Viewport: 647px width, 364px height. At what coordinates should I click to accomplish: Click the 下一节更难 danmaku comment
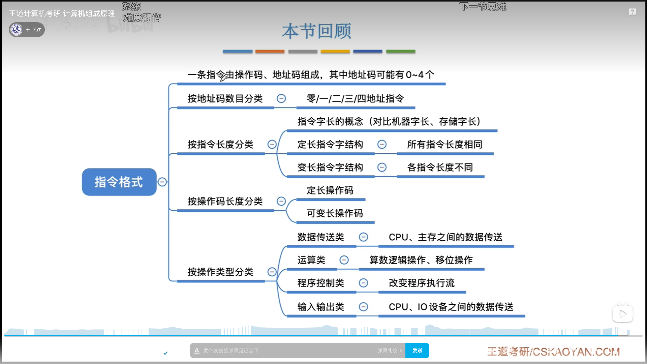click(x=483, y=6)
